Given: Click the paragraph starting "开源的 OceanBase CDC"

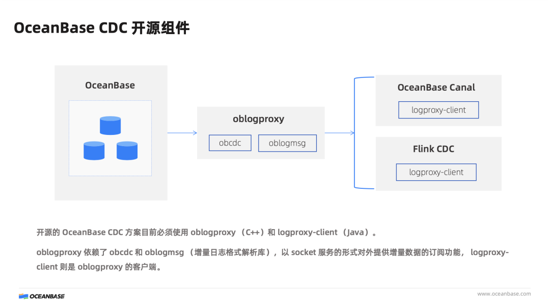Looking at the screenshot, I should click(207, 232).
